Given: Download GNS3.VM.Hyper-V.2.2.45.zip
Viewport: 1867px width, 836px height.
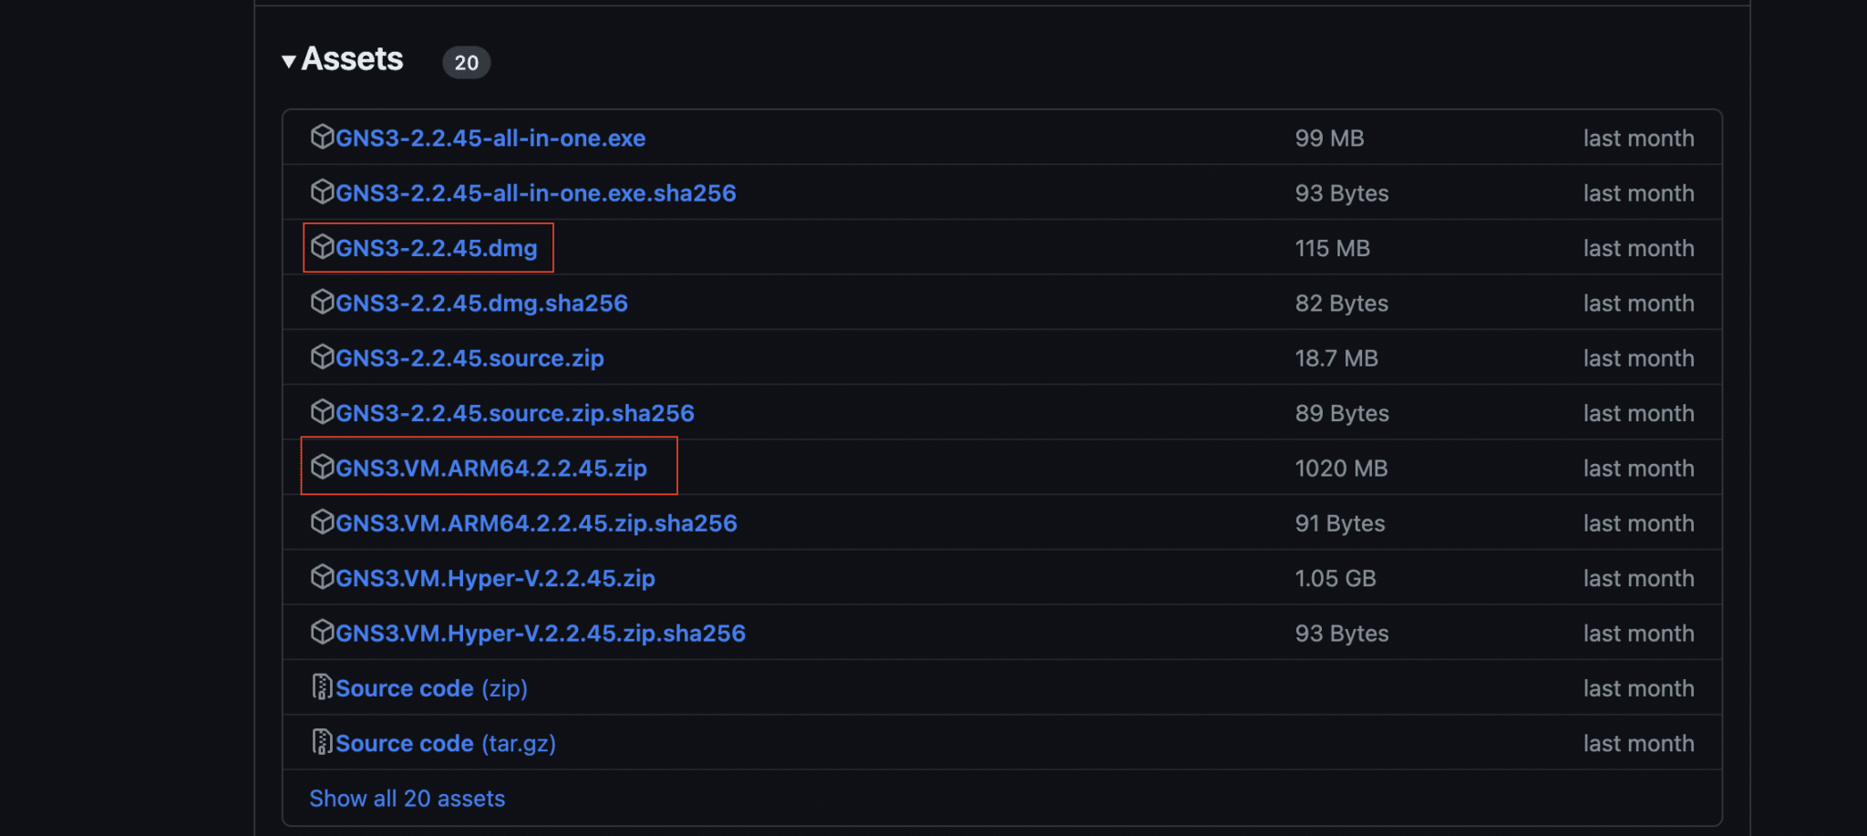Looking at the screenshot, I should (496, 577).
